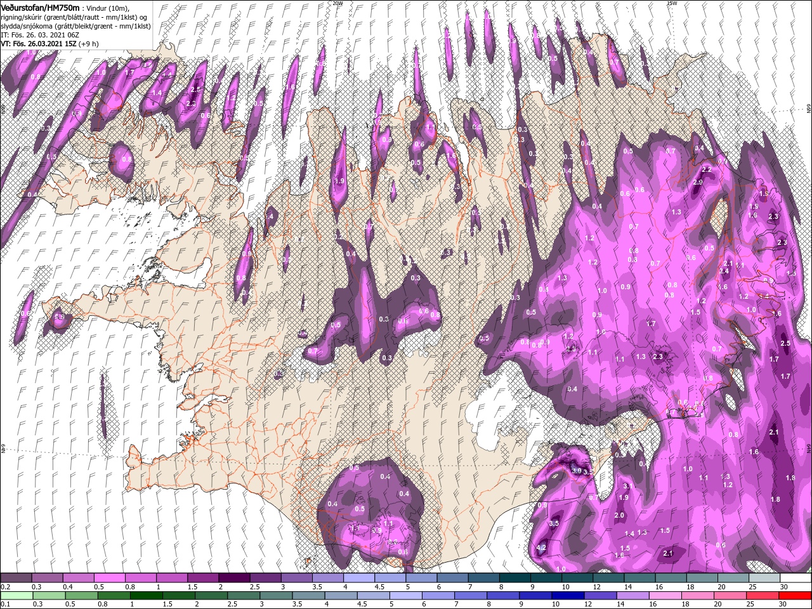The image size is (812, 609).
Task: Click the rigning/skúrir legend description line
Action: pyautogui.click(x=74, y=16)
